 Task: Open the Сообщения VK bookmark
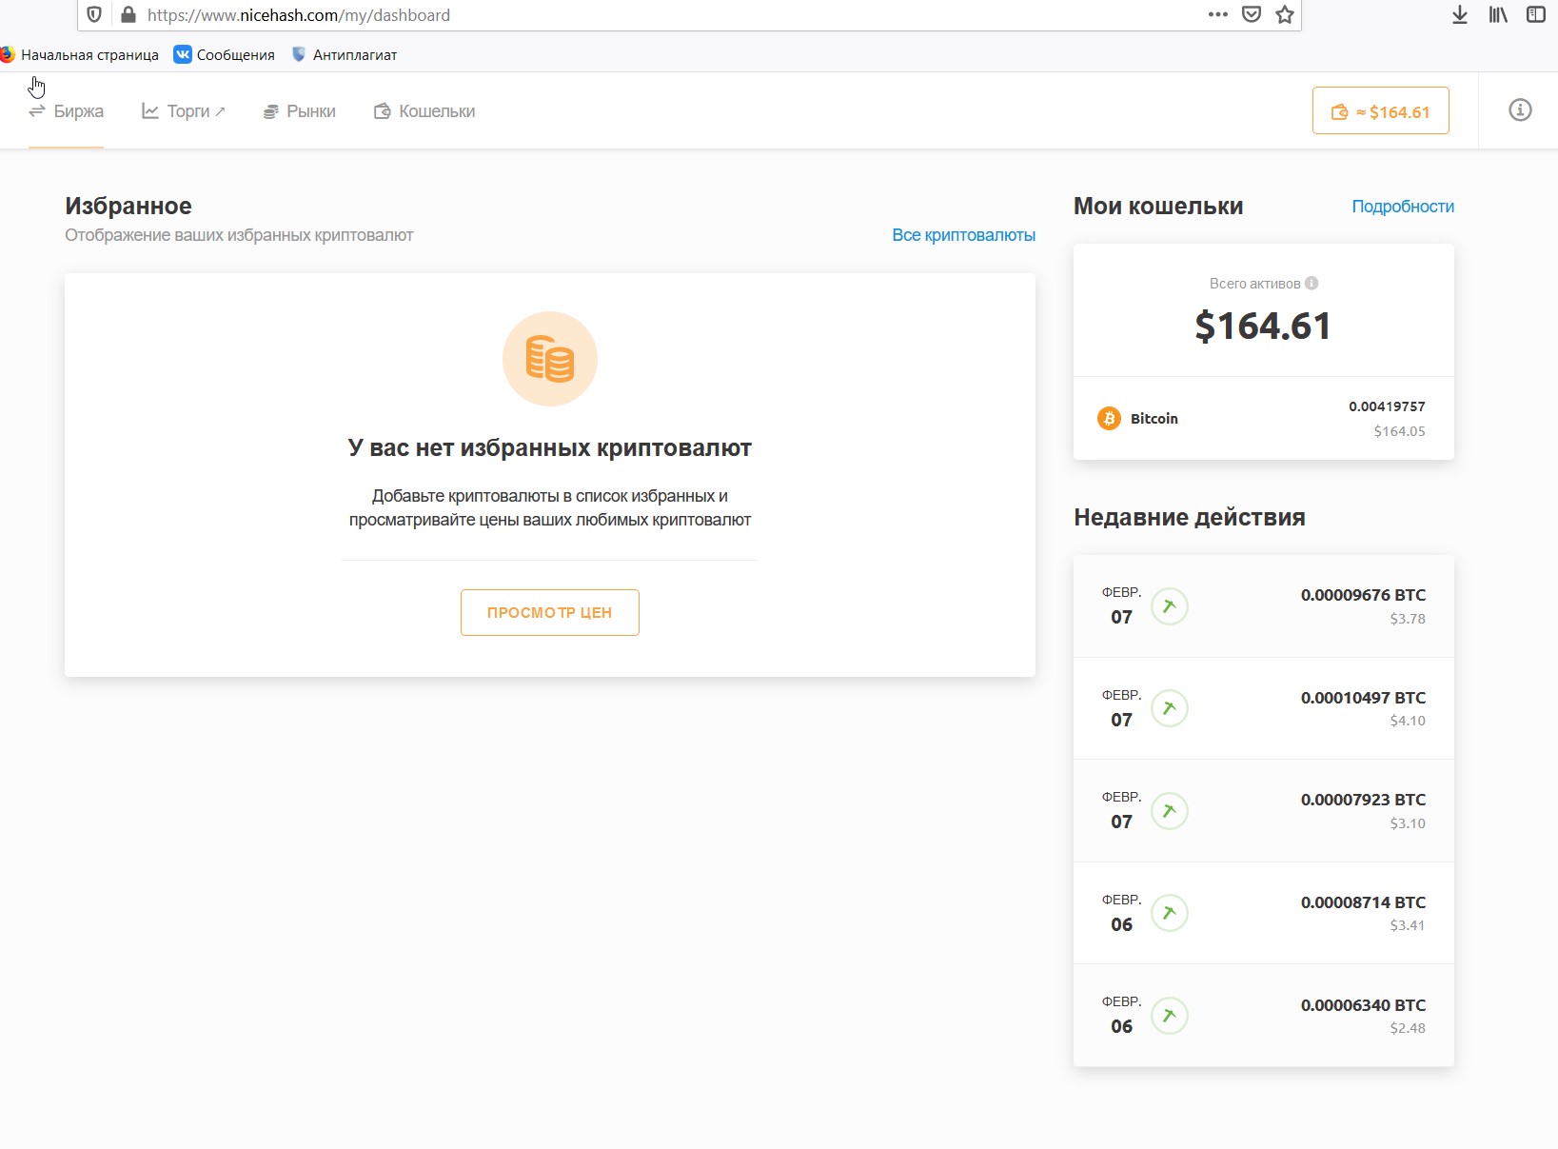point(225,55)
